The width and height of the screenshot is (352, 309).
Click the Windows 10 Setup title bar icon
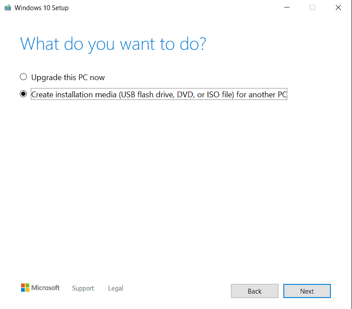(7, 7)
